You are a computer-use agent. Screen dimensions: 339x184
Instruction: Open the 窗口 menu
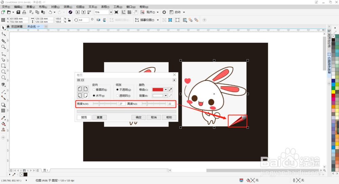[131, 7]
